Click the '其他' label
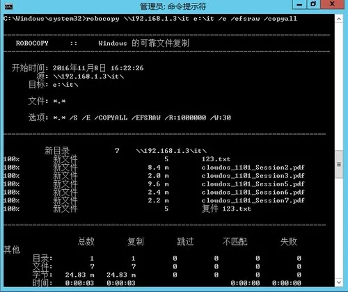The image size is (348, 292). coord(12,250)
